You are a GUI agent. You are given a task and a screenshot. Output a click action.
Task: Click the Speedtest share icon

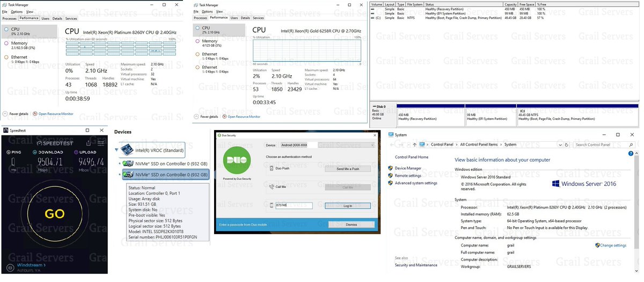tap(90, 142)
